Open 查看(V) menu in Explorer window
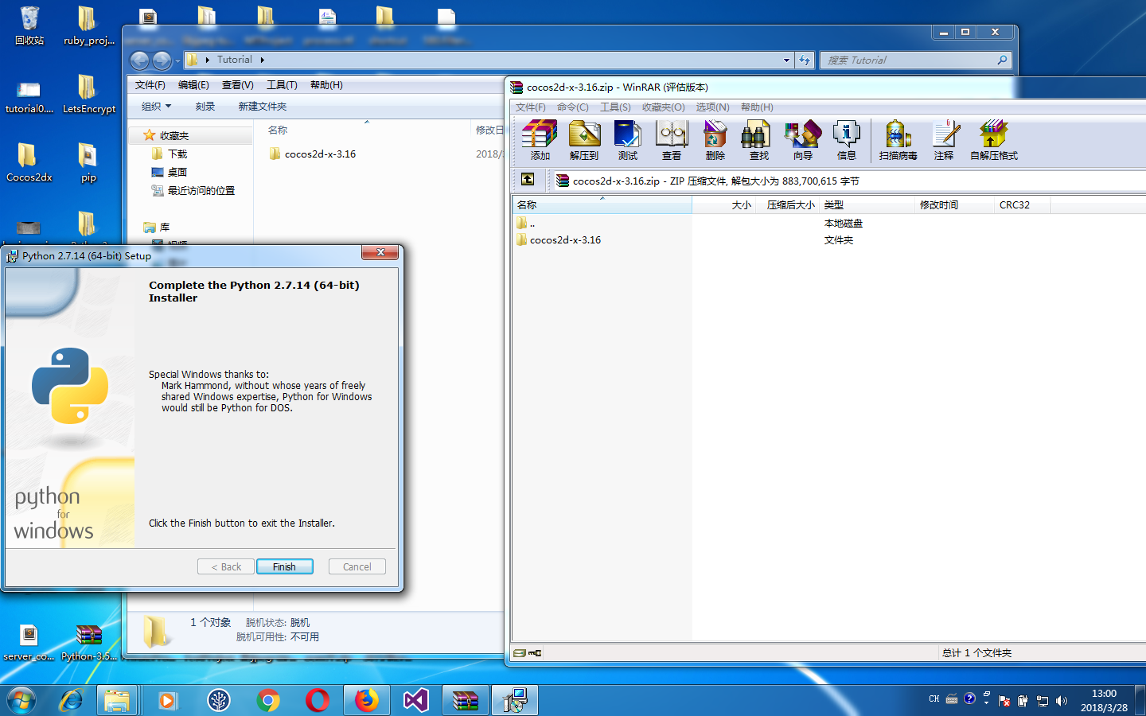 pos(237,85)
